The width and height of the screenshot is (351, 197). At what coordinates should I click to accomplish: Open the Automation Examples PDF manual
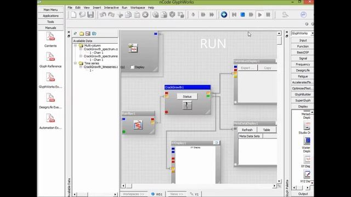click(50, 118)
